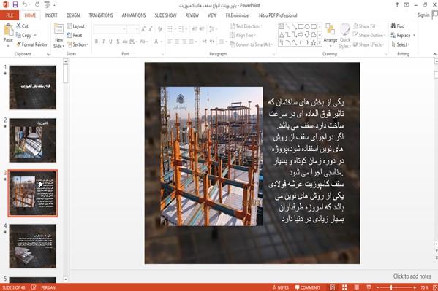Click the zoom slider handle
Viewport: 438px width, 291px height.
click(x=391, y=287)
